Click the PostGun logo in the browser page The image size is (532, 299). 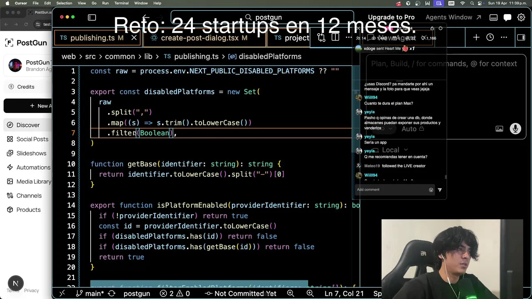click(26, 42)
